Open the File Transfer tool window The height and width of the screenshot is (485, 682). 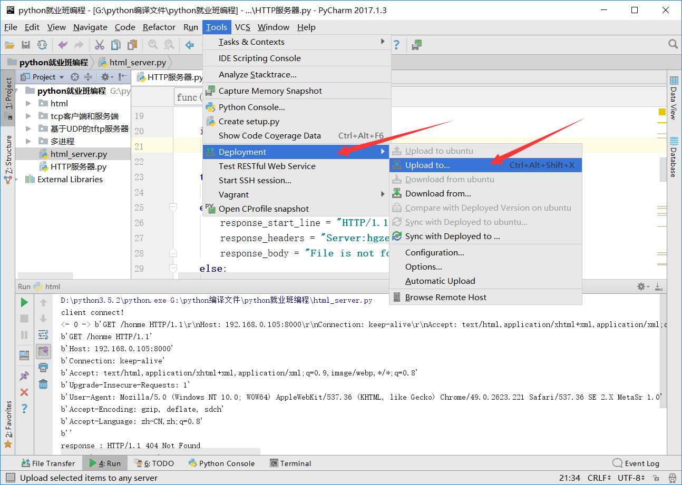click(x=48, y=463)
